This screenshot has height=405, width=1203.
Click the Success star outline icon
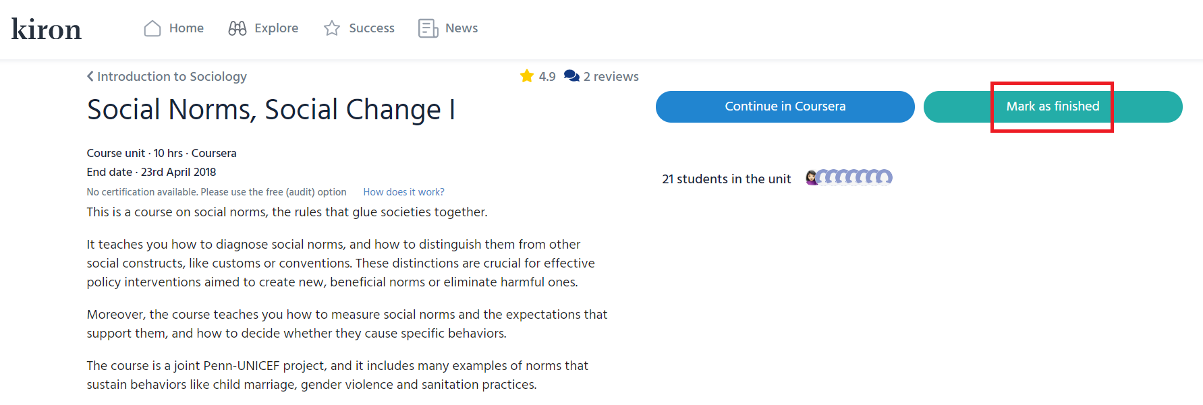pyautogui.click(x=331, y=28)
